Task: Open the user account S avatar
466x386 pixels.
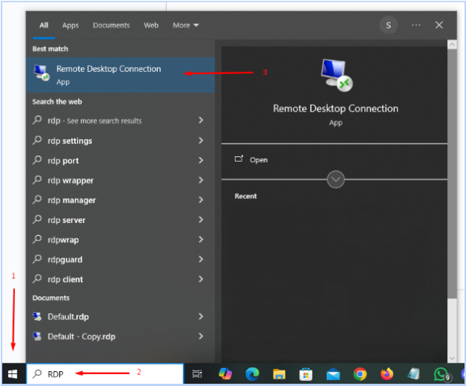Action: point(388,25)
